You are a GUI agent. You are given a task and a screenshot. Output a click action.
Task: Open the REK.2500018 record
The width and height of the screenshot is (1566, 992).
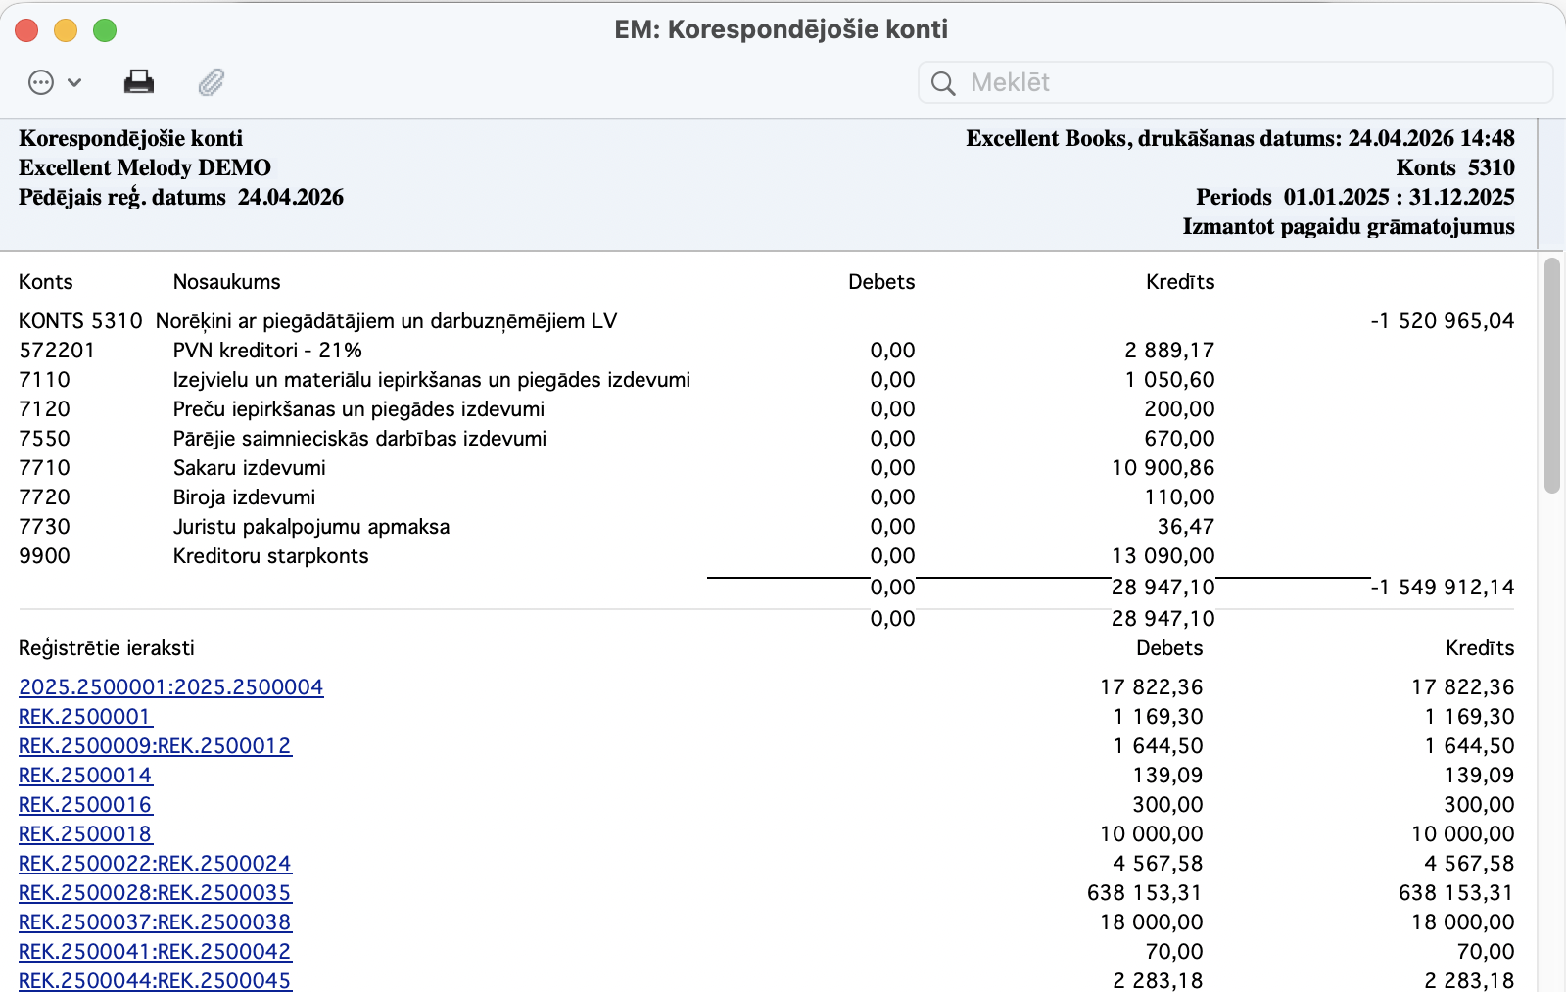85,834
